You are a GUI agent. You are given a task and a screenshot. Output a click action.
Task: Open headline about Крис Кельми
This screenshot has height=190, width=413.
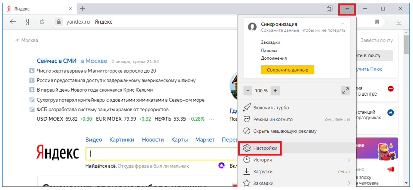pyautogui.click(x=95, y=90)
